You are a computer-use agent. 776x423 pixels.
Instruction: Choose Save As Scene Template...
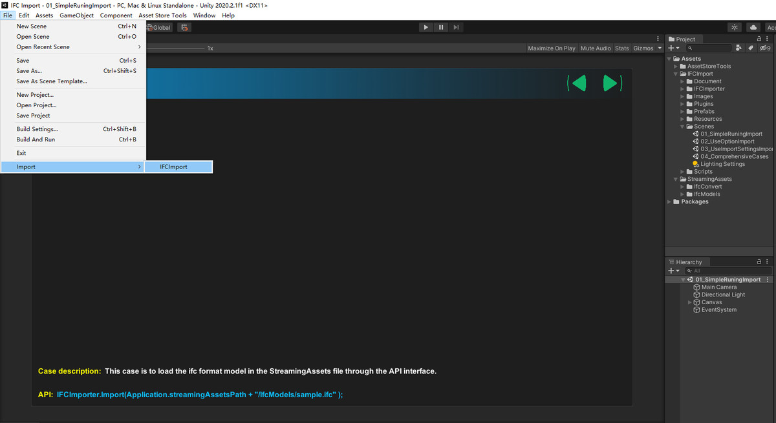click(73, 81)
